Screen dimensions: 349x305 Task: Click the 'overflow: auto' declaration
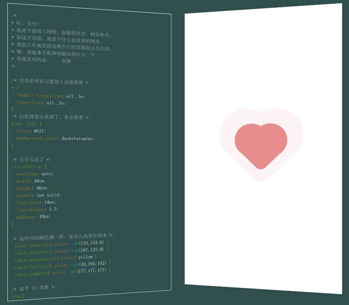tap(35, 174)
